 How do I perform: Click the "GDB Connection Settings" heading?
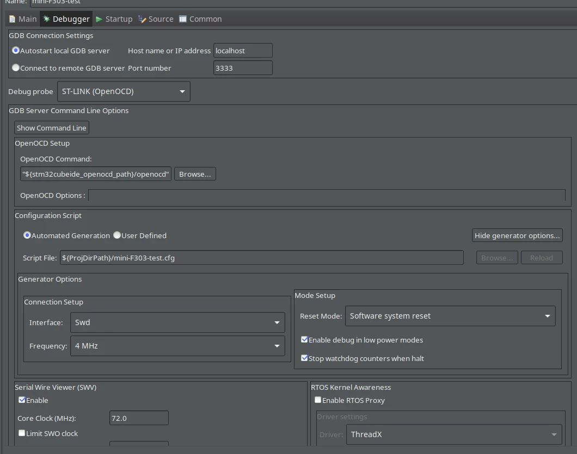click(51, 36)
